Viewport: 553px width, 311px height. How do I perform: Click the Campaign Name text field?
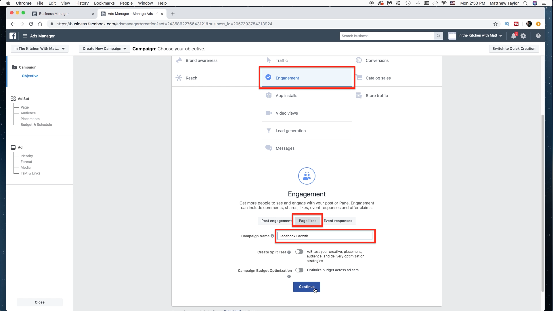325,236
